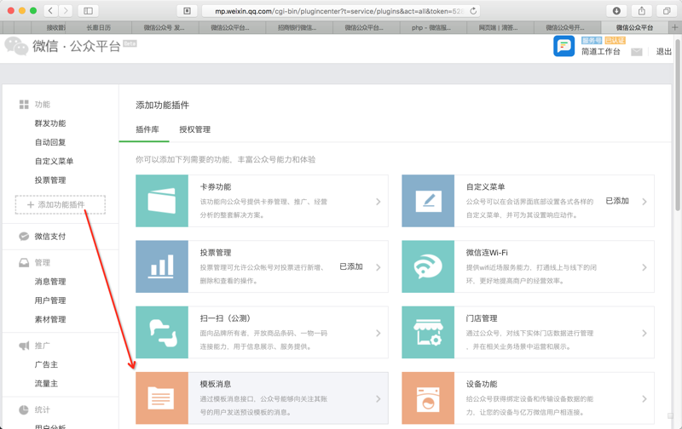The height and width of the screenshot is (429, 682).
Task: Expand the 微信连Wi-Fi card chevron
Action: [x=644, y=267]
